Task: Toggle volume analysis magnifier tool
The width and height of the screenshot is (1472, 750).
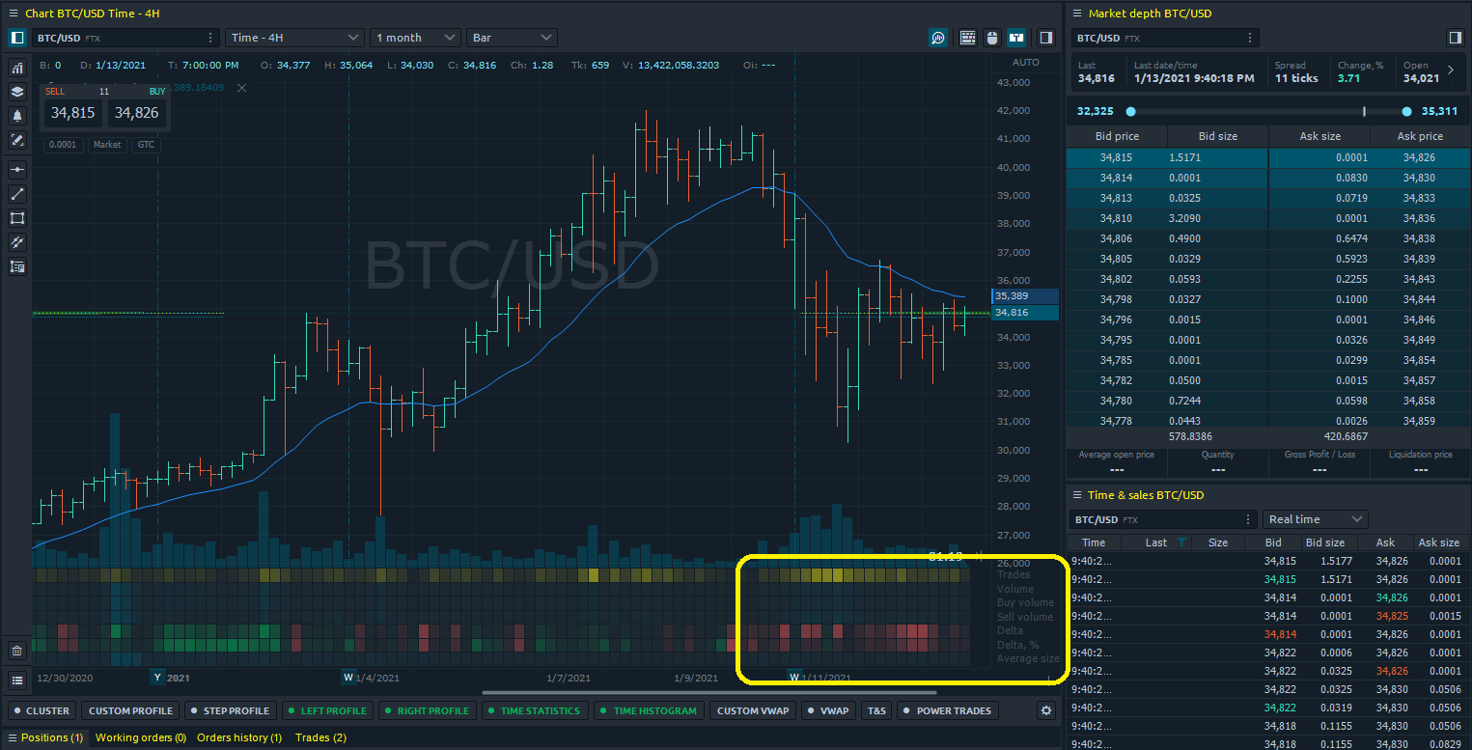Action: (x=938, y=38)
